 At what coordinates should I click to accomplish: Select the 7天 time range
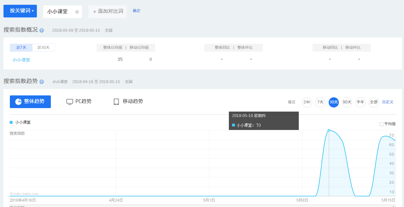(320, 102)
